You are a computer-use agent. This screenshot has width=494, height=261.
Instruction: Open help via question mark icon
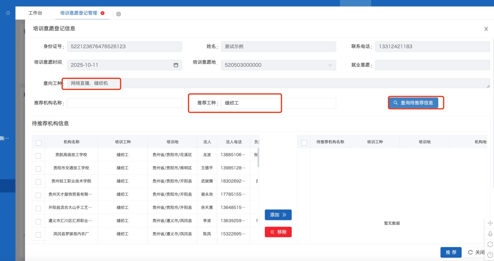pyautogui.click(x=490, y=254)
